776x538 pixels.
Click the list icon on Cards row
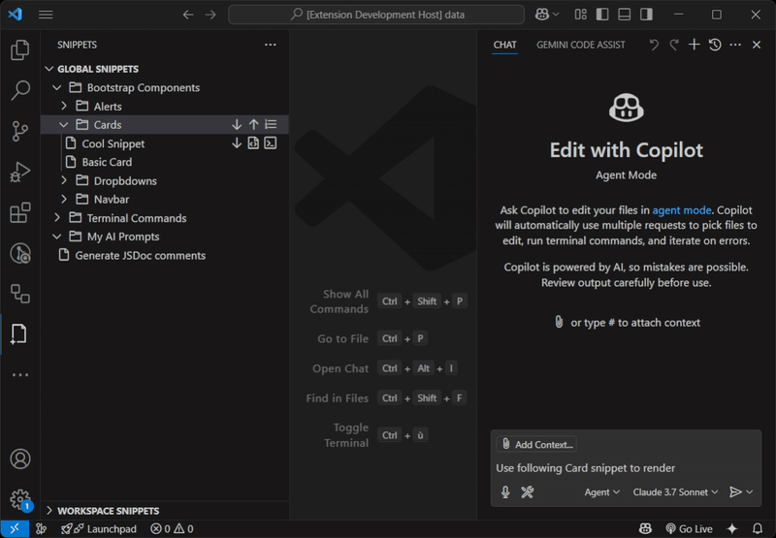click(271, 125)
